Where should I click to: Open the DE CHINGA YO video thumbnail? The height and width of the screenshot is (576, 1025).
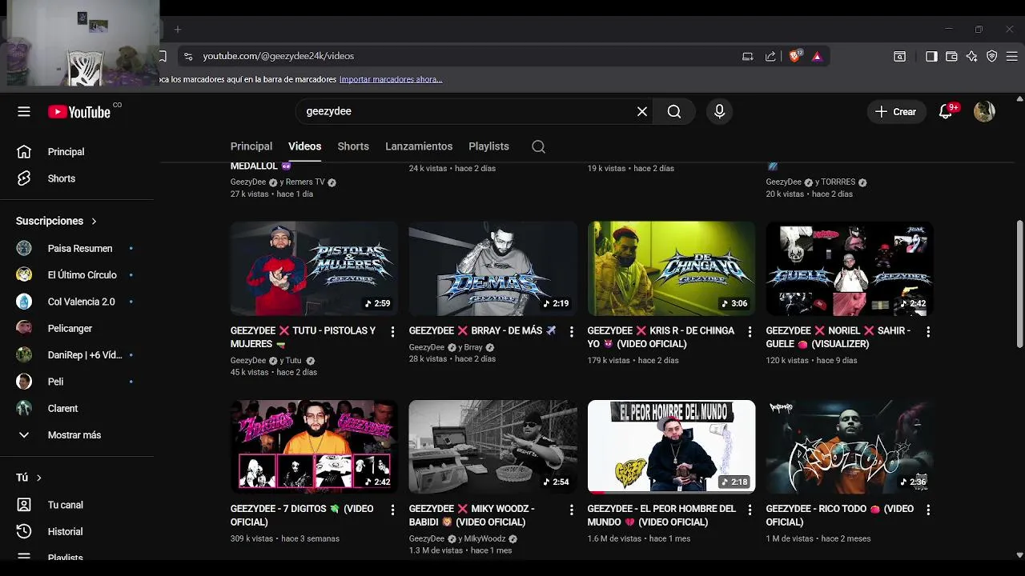[671, 269]
